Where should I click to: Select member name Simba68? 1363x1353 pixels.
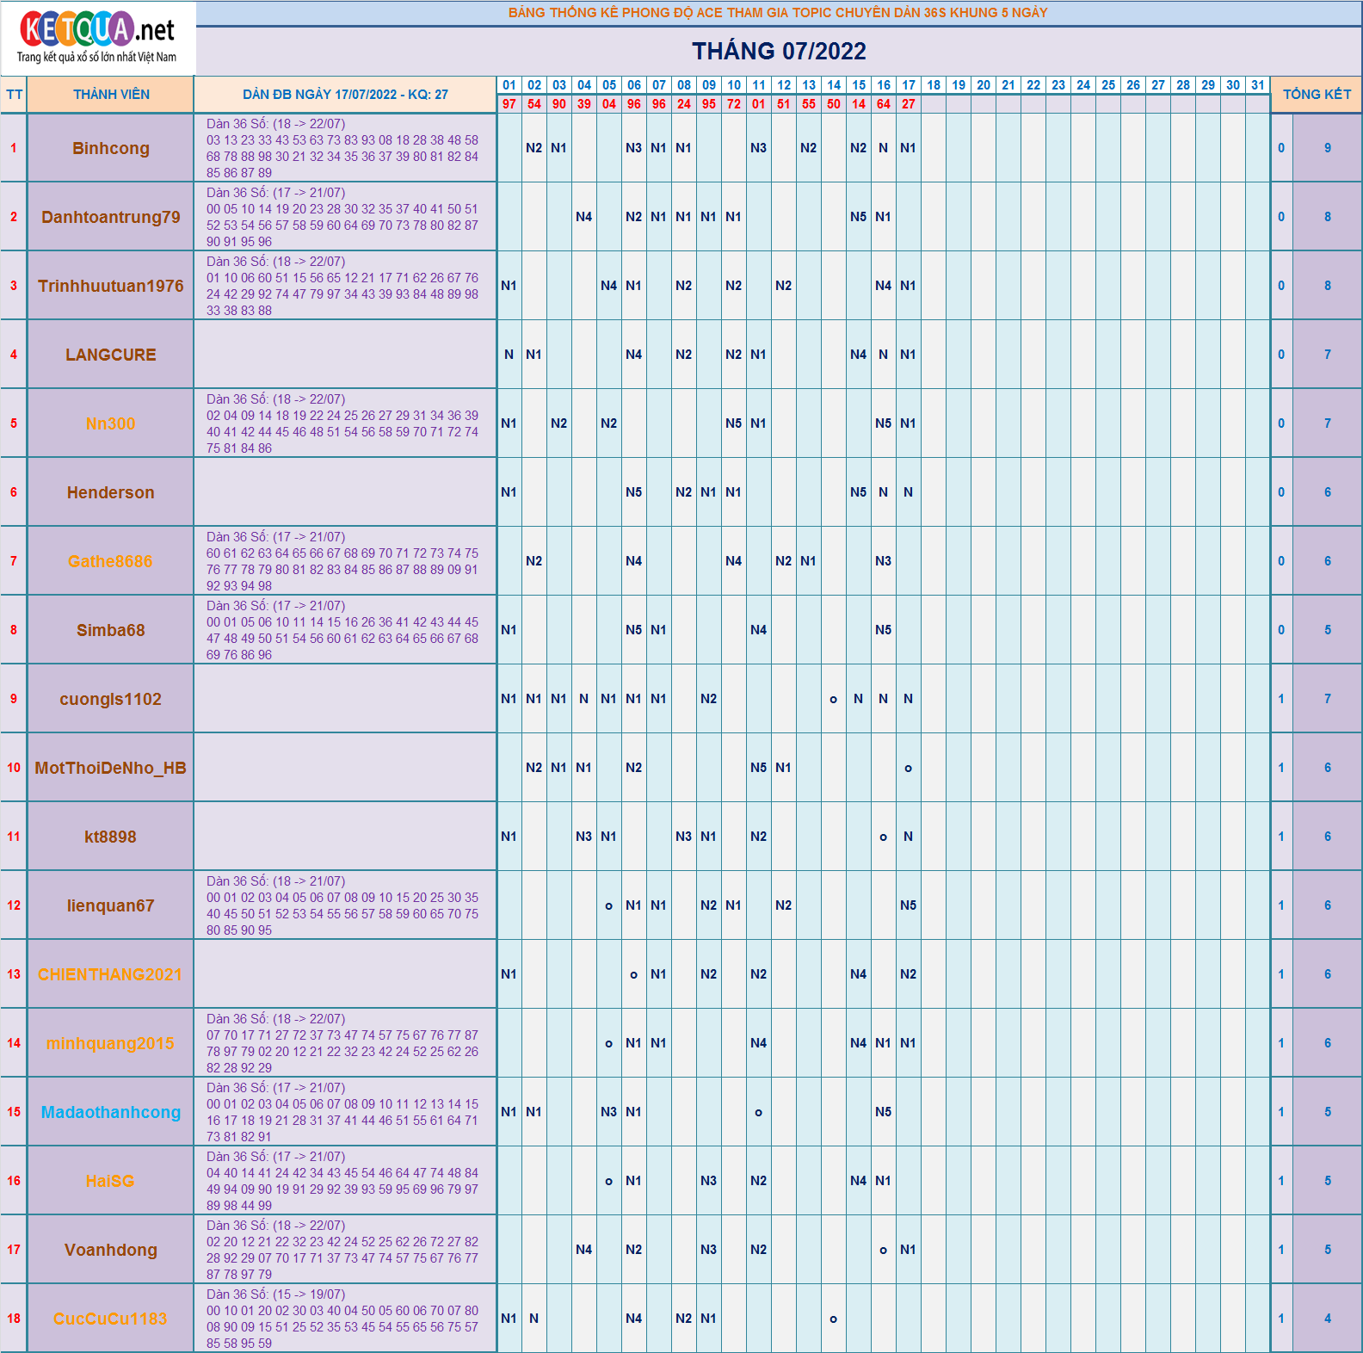[x=111, y=630]
